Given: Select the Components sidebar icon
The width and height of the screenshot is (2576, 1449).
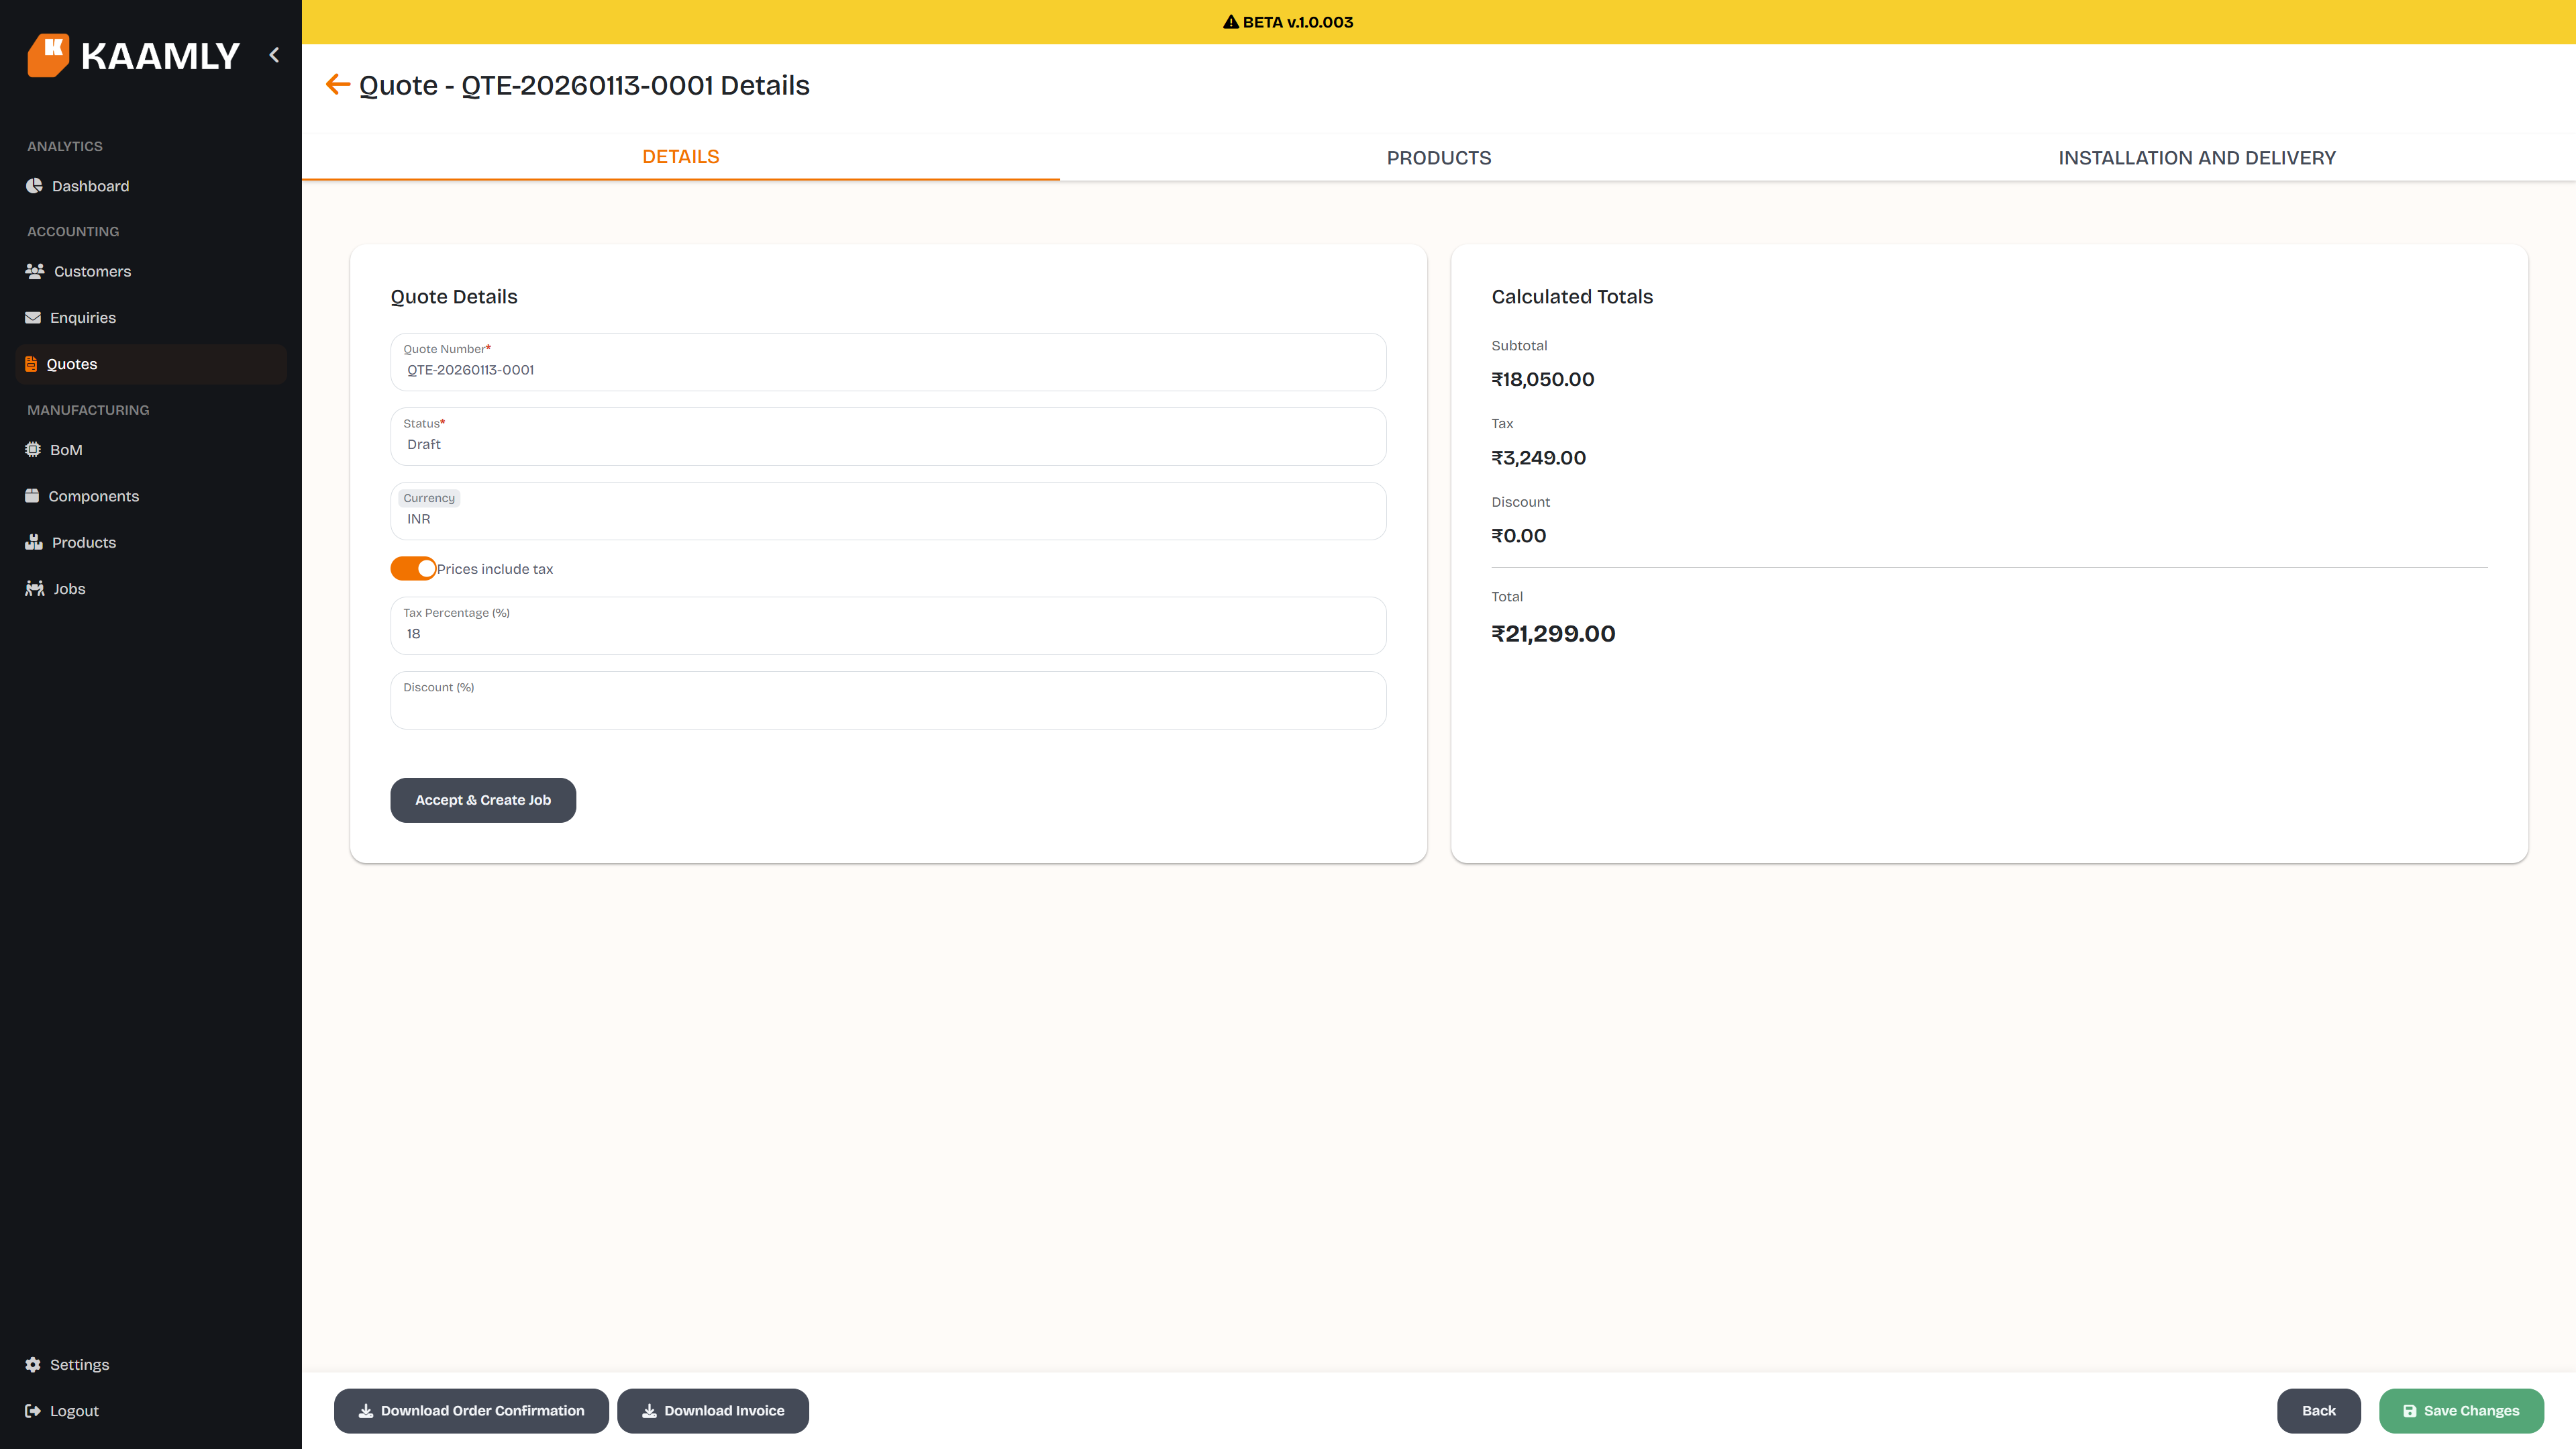Looking at the screenshot, I should (32, 495).
